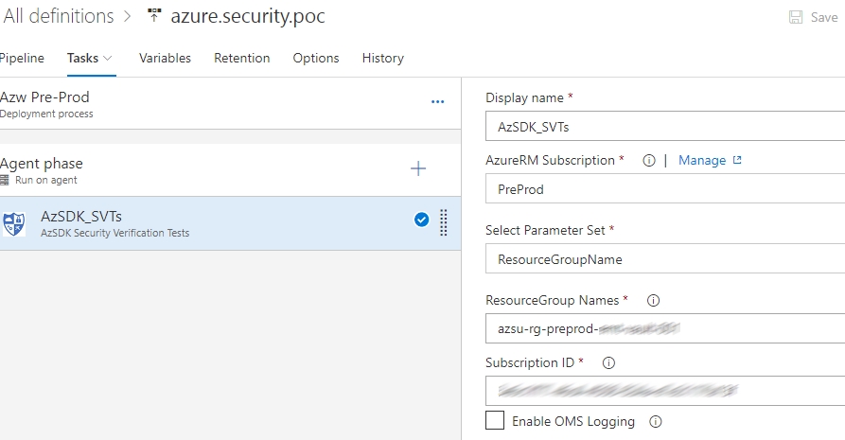Select the Azw Pre-Prod environment row
Viewport: 845px width, 440px height.
pos(230,103)
